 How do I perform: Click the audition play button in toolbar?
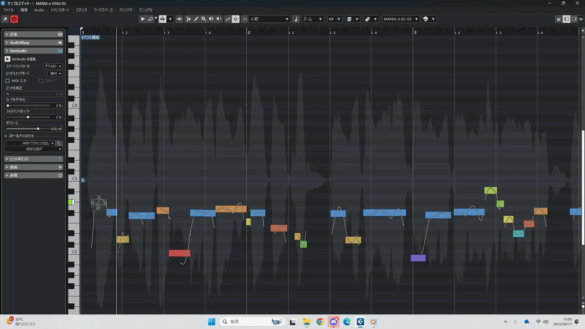143,19
